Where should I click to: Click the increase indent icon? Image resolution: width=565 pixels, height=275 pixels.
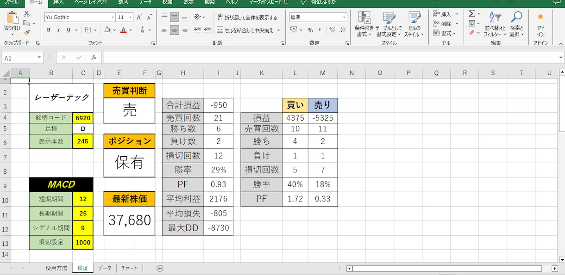[207, 30]
